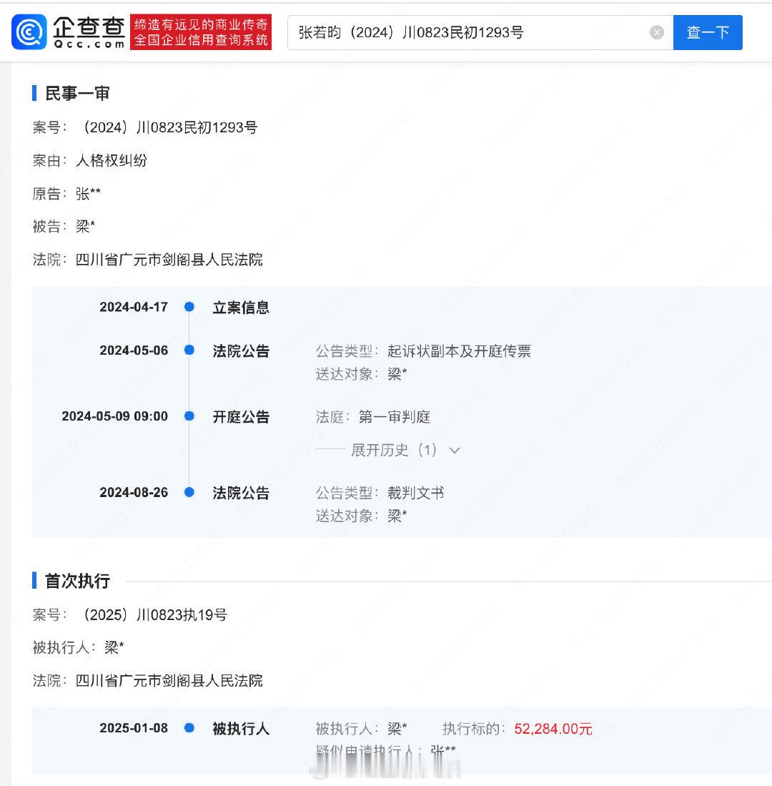Open the 法院公告 entry dated 2024-05-06
This screenshot has height=786, width=772.
click(x=241, y=351)
